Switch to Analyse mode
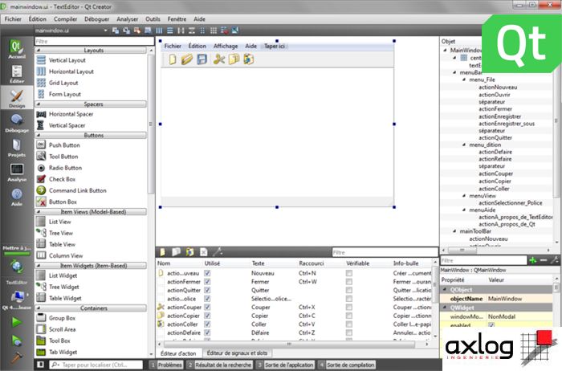 [x=17, y=172]
